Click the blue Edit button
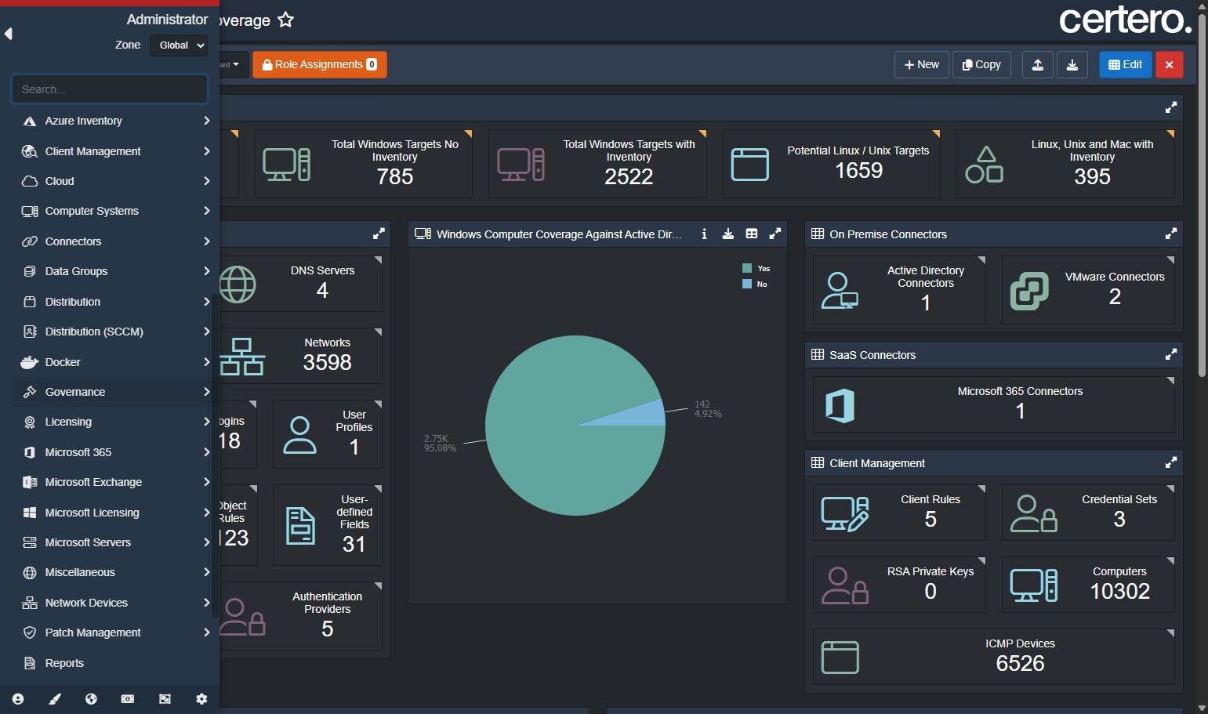 1126,65
